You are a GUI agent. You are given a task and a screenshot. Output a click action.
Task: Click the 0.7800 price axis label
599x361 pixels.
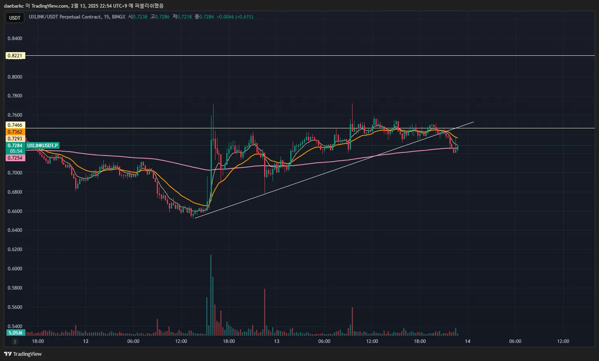[x=15, y=96]
